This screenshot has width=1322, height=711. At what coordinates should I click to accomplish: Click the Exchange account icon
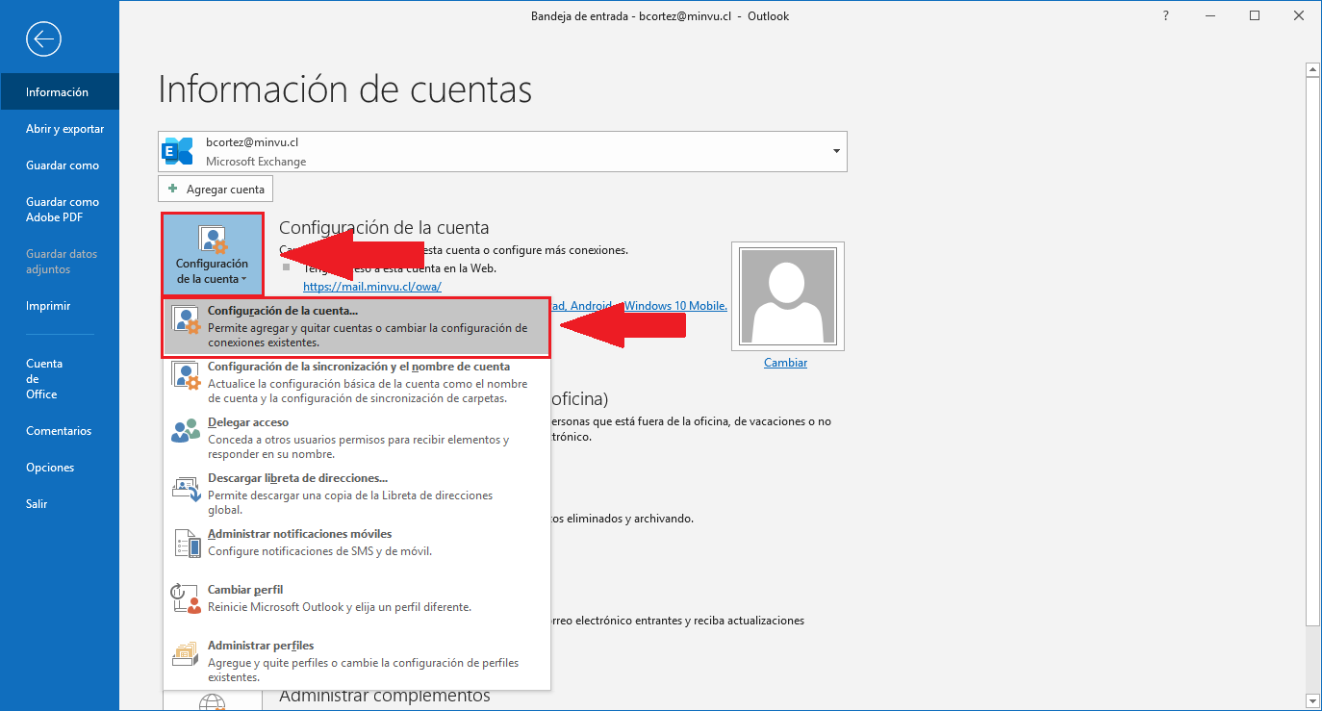[178, 151]
